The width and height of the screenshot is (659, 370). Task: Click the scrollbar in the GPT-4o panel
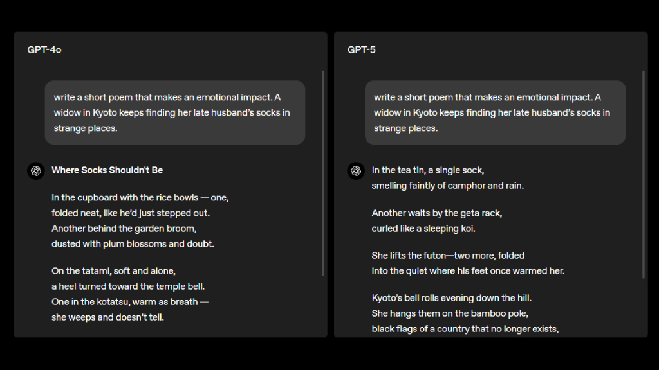[322, 173]
